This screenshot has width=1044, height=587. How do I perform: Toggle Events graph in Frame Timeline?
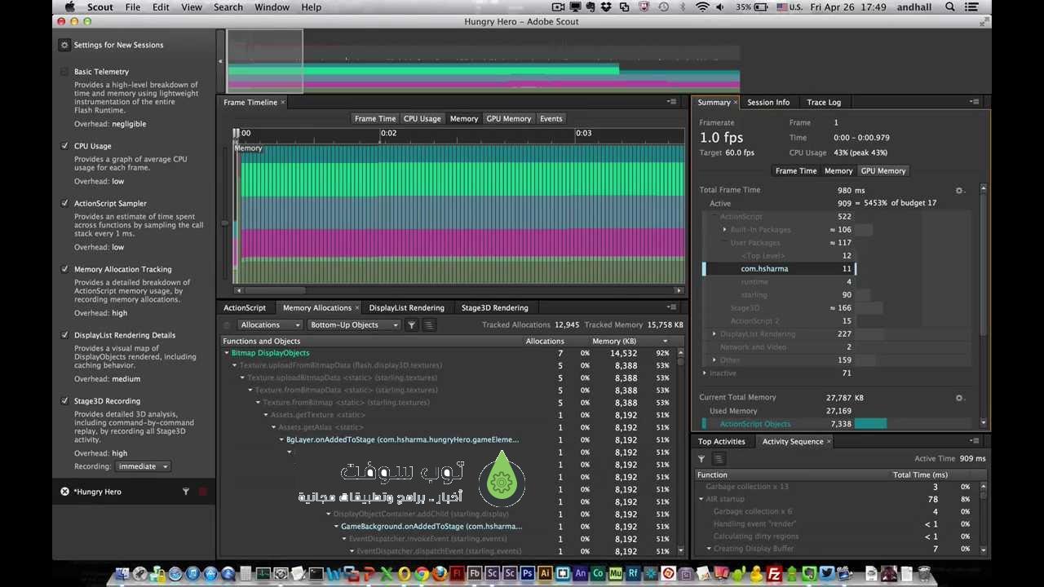(551, 118)
